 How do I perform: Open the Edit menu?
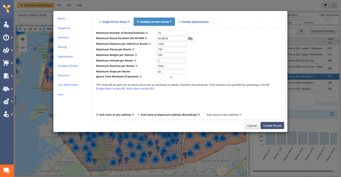click(69, 5)
